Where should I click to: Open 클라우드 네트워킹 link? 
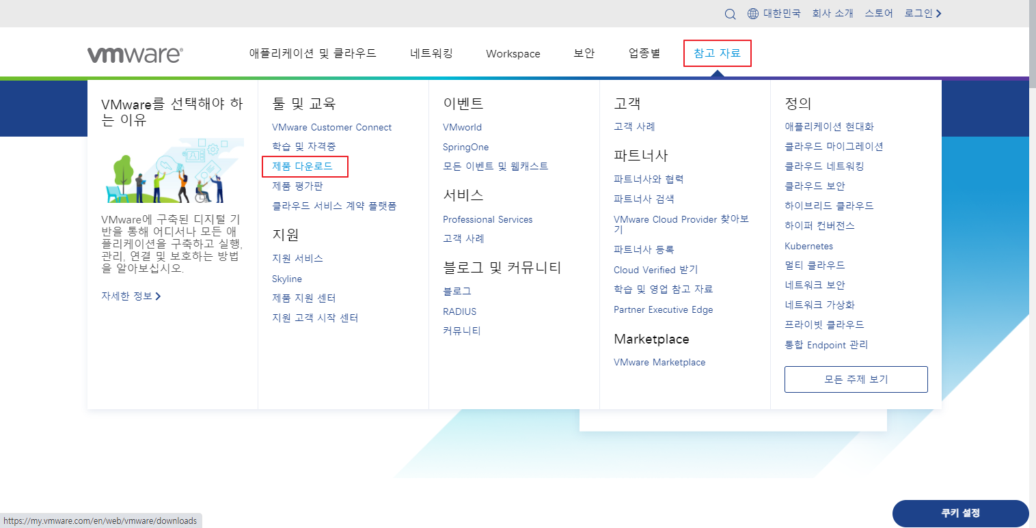click(x=824, y=167)
